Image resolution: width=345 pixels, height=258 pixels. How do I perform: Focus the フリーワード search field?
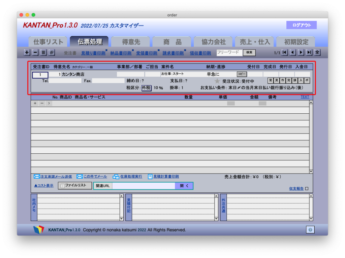point(230,52)
